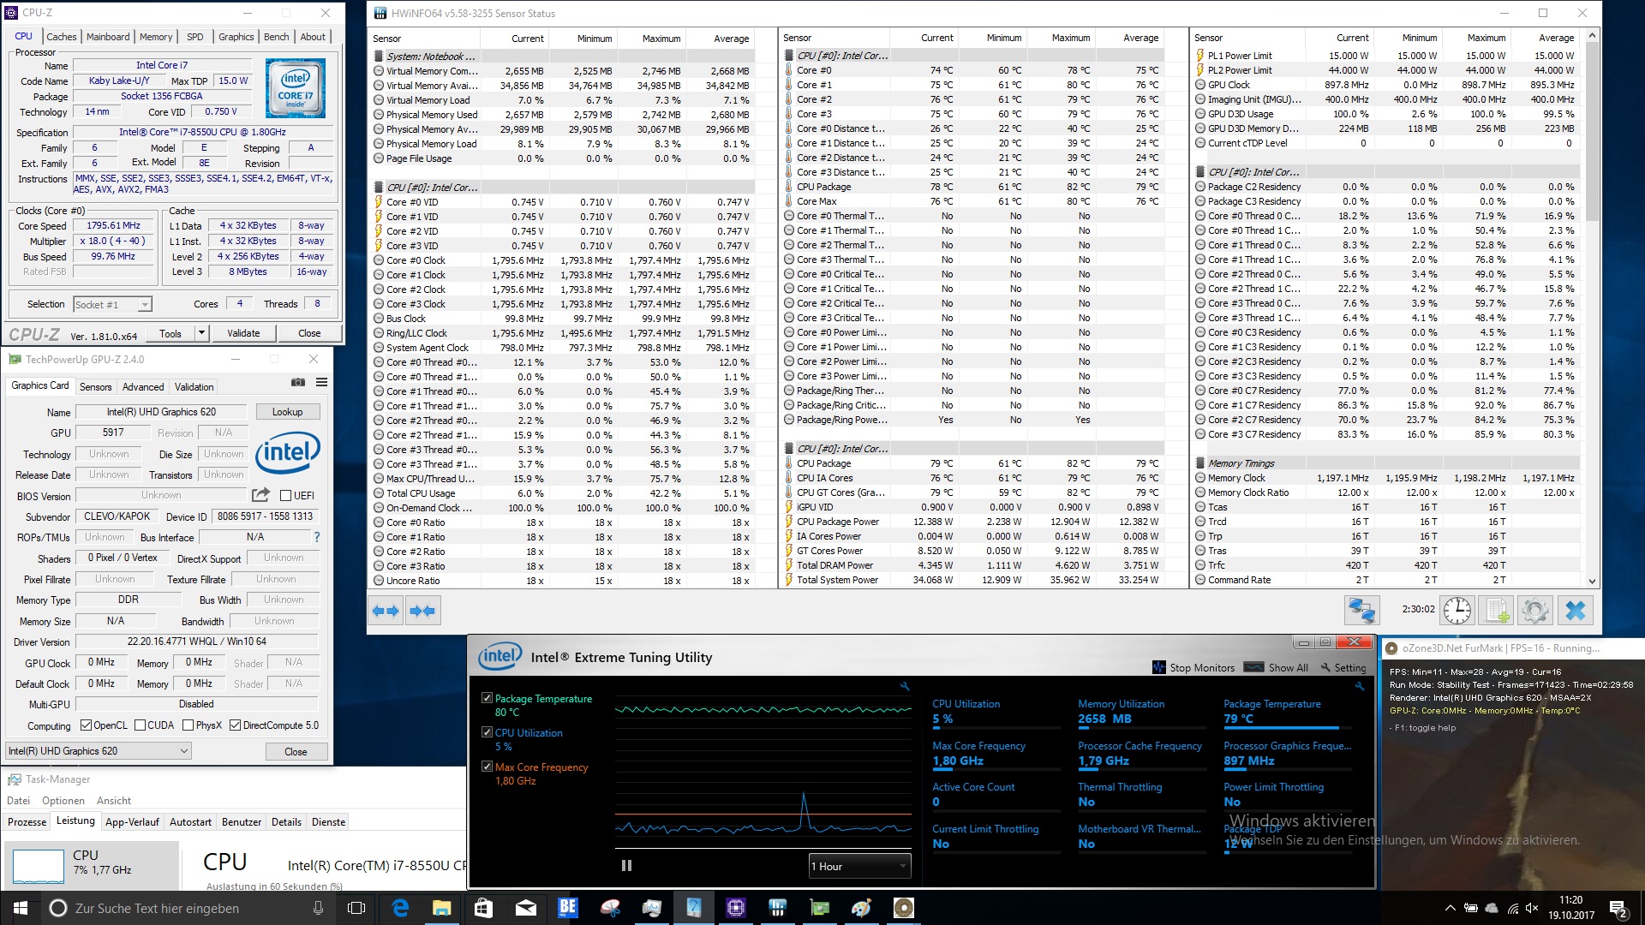
Task: Click Stop Monitors in XTU
Action: pos(1193,667)
